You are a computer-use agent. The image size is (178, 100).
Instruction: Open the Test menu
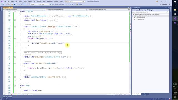pyautogui.click(x=34, y=1)
